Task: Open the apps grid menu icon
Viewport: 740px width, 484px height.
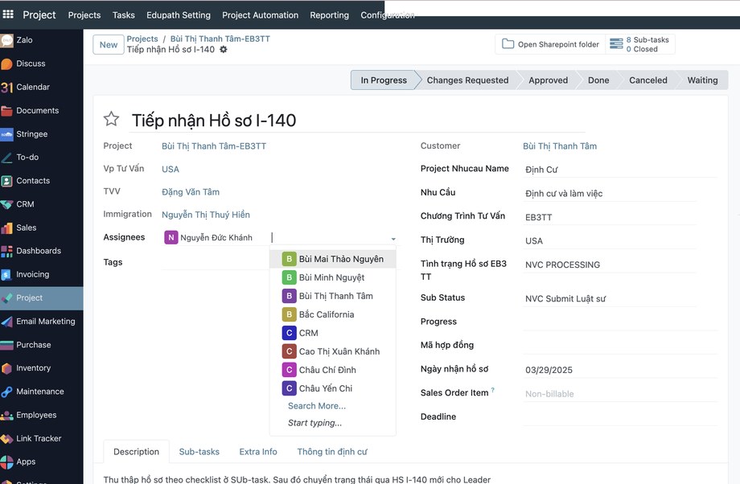Action: coord(8,14)
